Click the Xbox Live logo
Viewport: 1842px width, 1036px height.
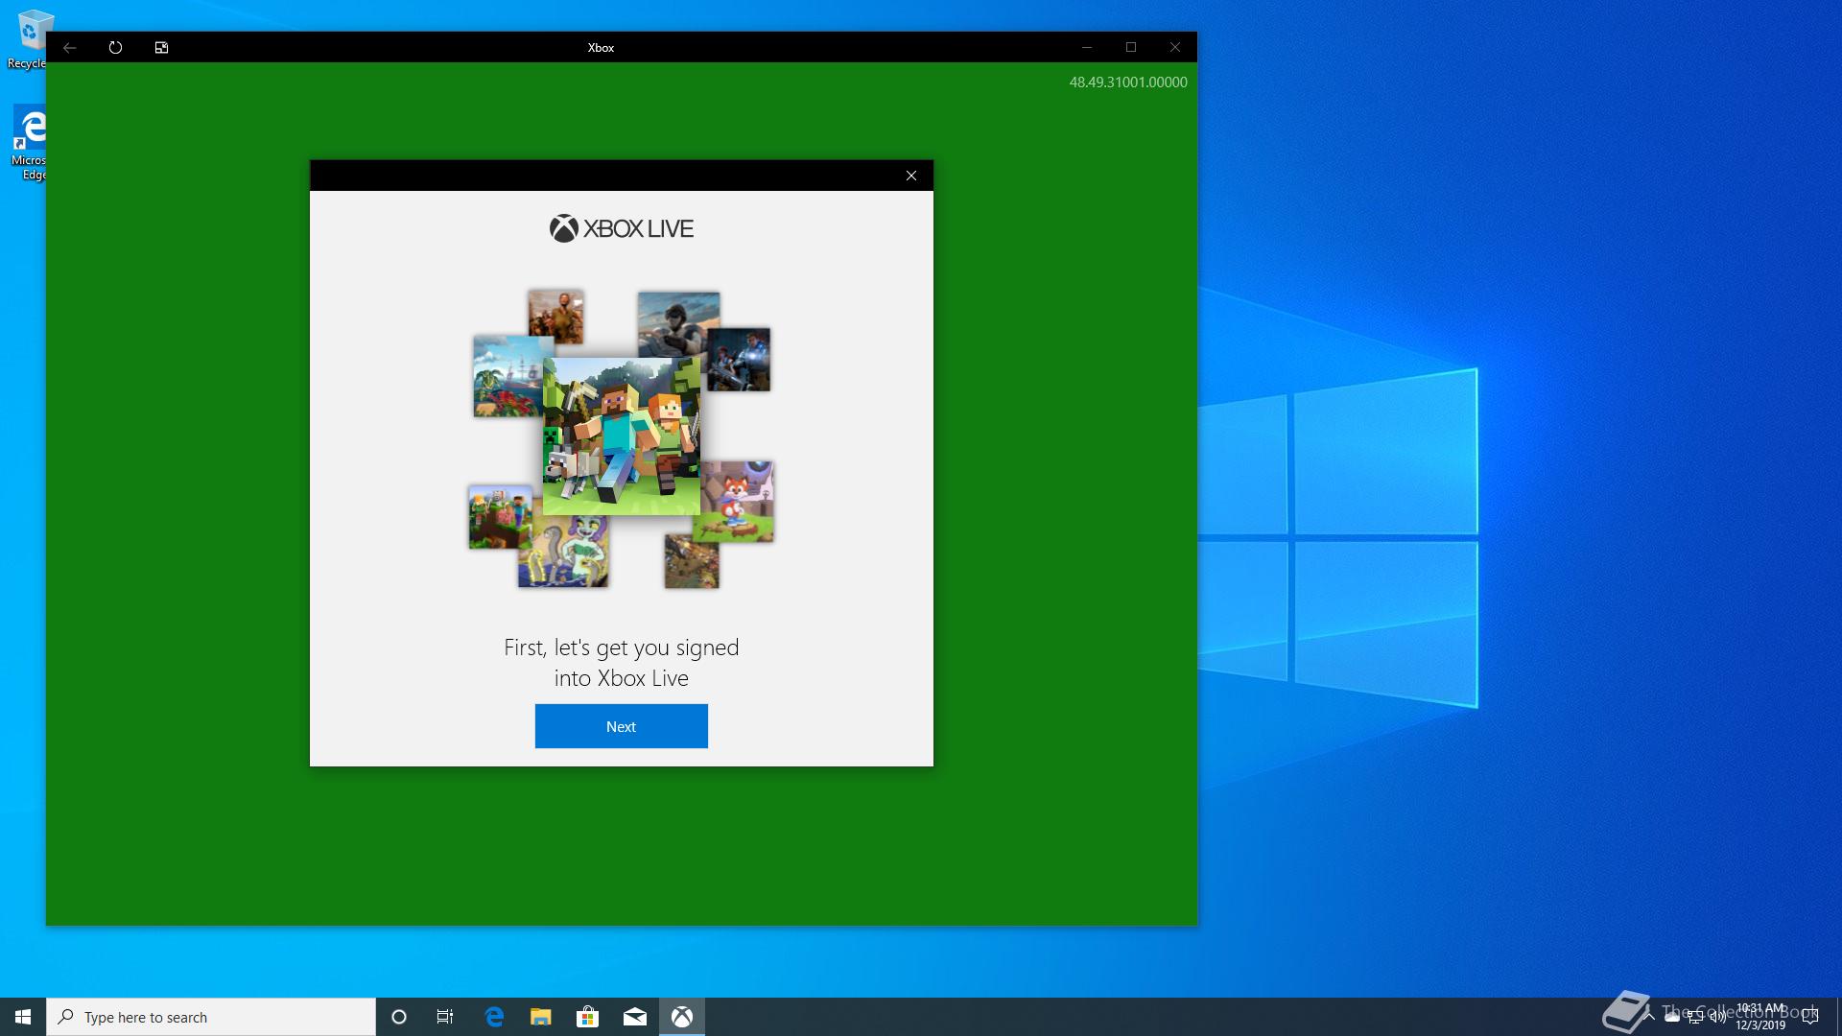(622, 228)
